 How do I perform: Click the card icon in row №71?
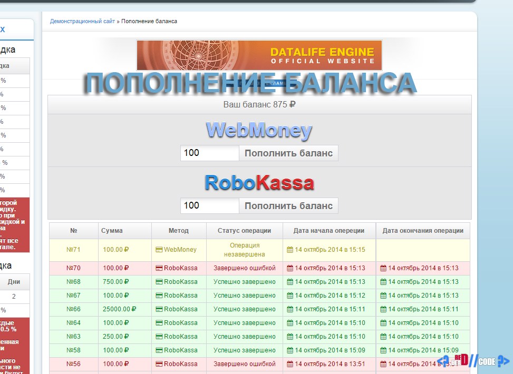click(x=159, y=250)
